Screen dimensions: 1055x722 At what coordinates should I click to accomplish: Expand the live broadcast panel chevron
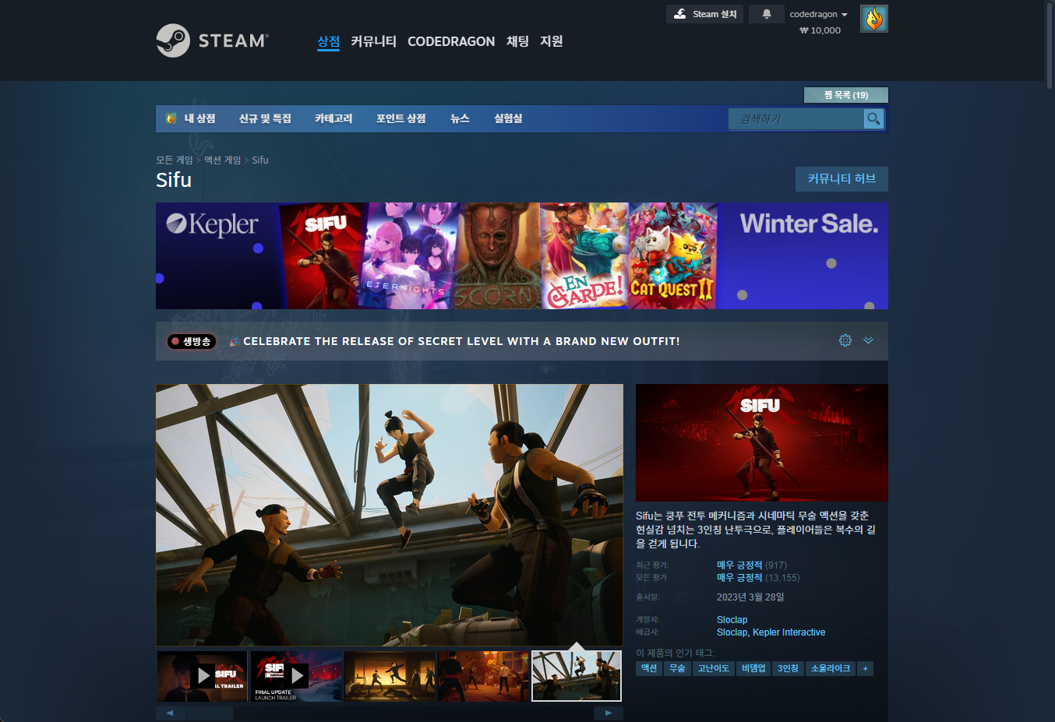point(868,340)
